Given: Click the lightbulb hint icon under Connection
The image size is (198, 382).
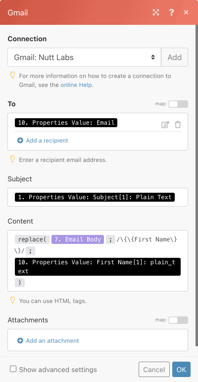Looking at the screenshot, I should 12,76.
